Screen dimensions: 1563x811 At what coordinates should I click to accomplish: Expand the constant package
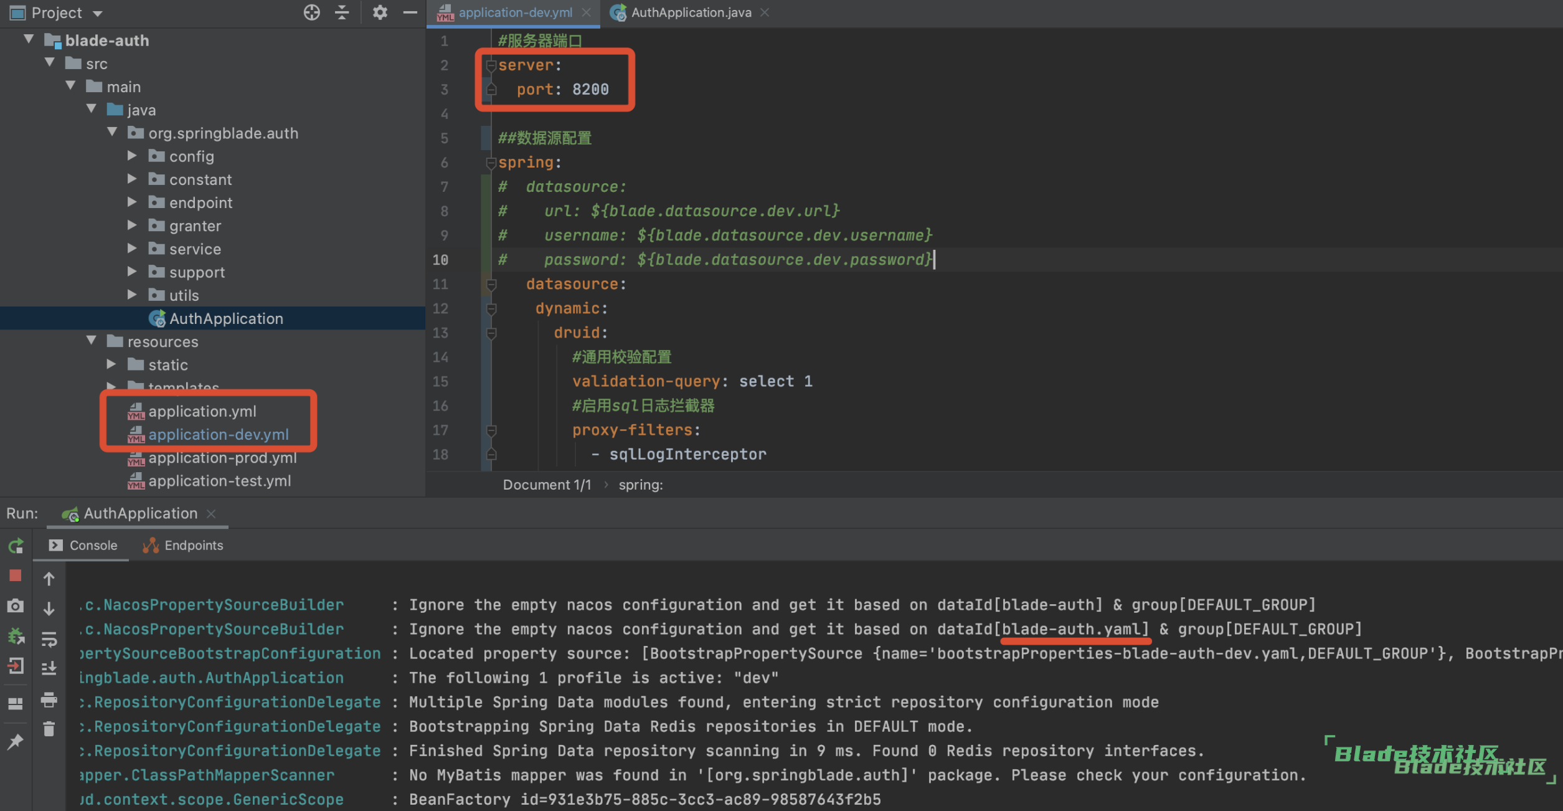132,179
